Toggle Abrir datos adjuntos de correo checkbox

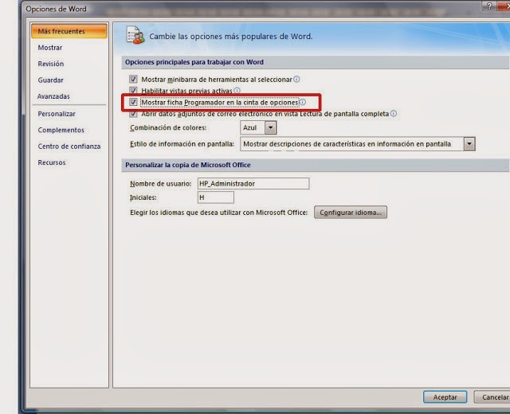[133, 113]
